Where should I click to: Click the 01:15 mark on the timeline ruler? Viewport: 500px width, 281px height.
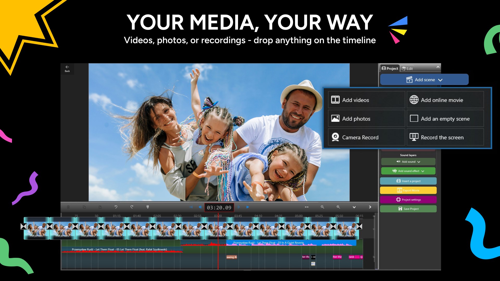[x=117, y=216]
